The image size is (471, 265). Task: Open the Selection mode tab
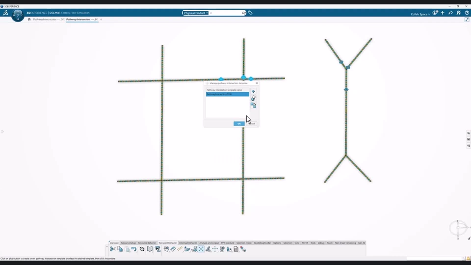coord(244,243)
